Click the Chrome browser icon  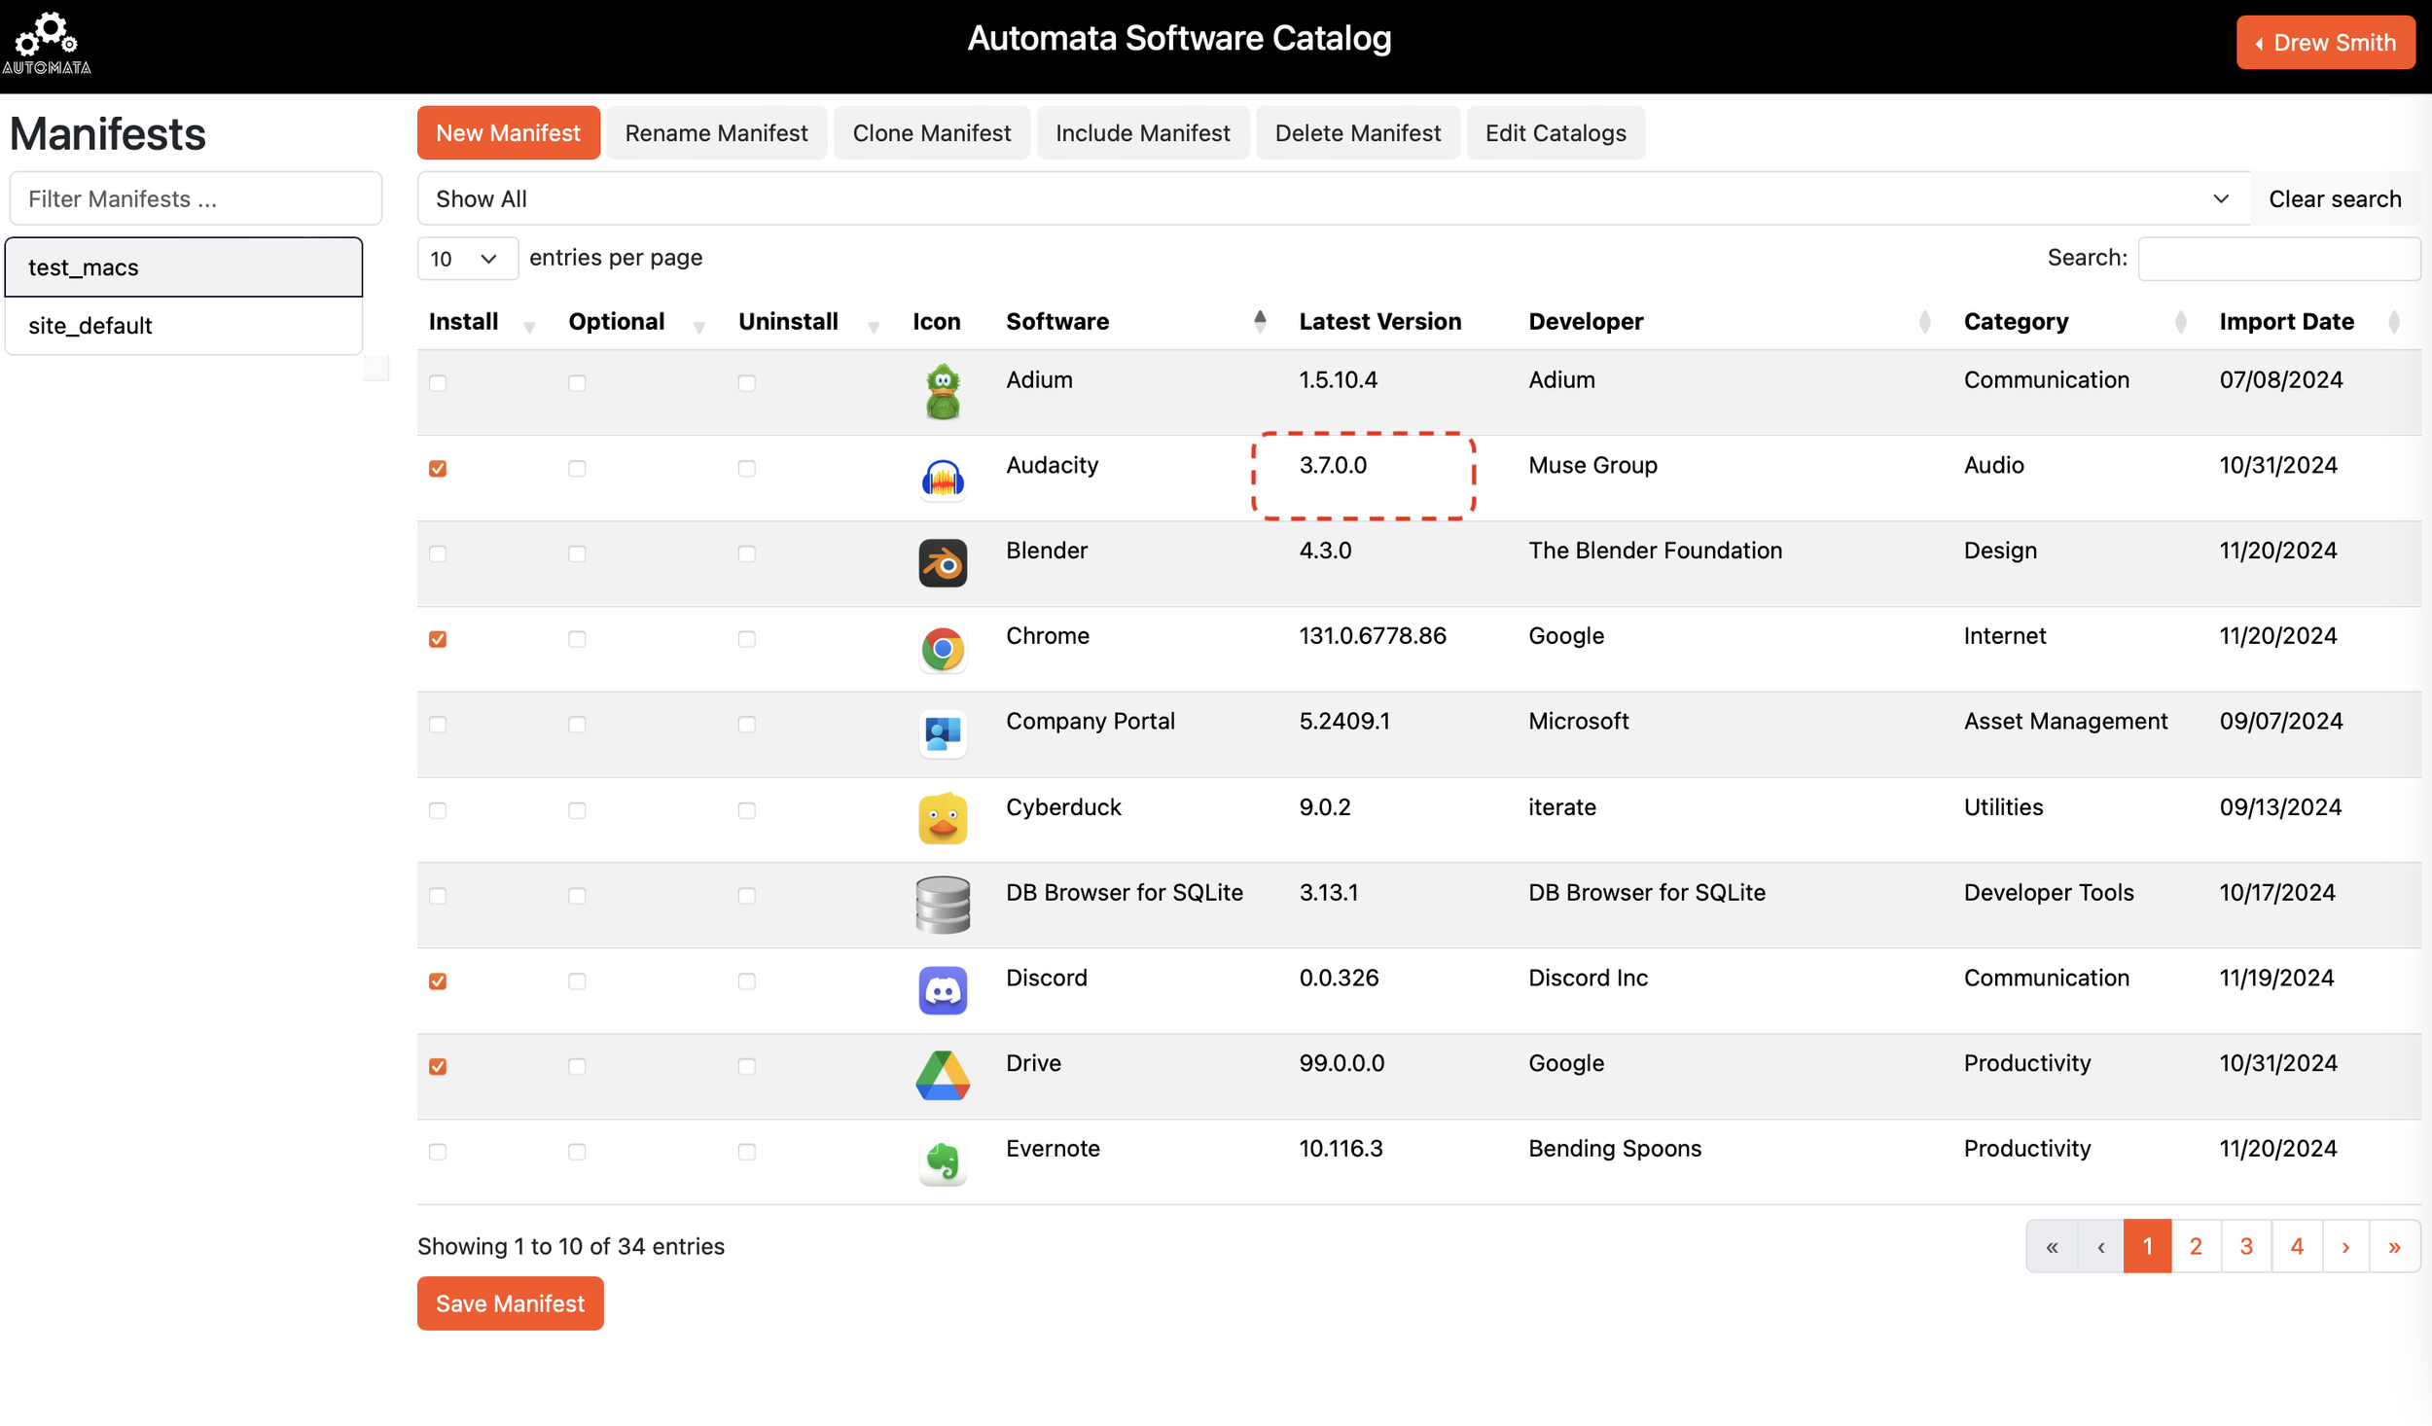(942, 649)
